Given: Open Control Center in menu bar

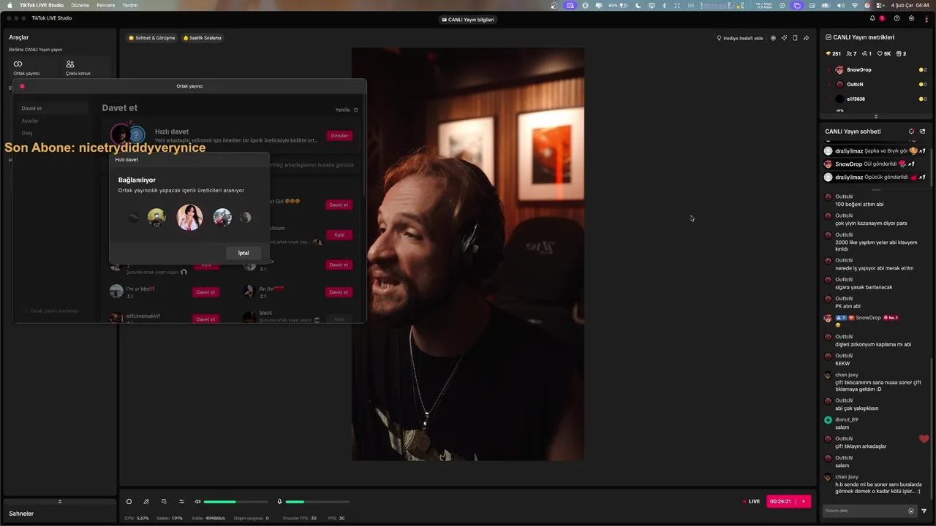Looking at the screenshot, I should (x=881, y=5).
